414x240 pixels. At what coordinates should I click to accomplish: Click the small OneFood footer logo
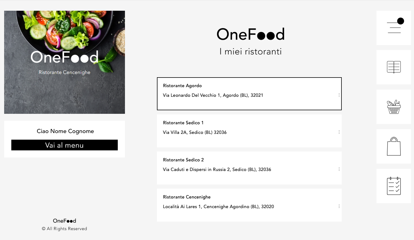click(x=65, y=221)
